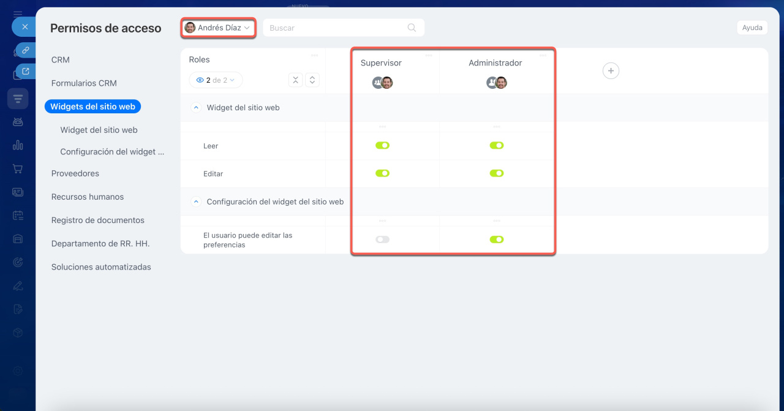Image resolution: width=784 pixels, height=411 pixels.
Task: Open the '2 de 2' roles visibility dropdown
Action: 216,80
